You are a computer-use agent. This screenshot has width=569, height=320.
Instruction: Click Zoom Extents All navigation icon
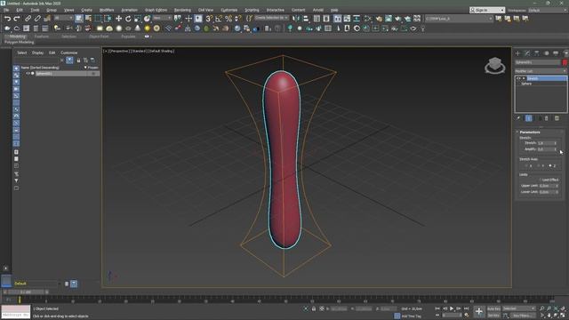pos(563,308)
